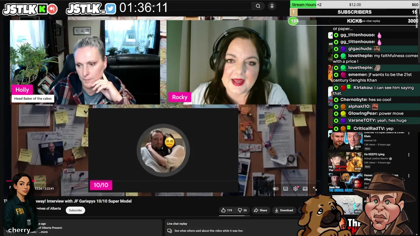The image size is (420, 236).
Task: Click the Download button
Action: (284, 210)
